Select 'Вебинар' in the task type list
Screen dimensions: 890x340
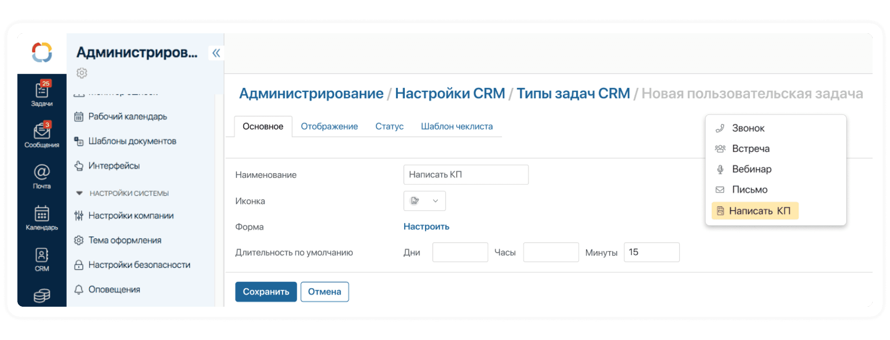pyautogui.click(x=752, y=169)
